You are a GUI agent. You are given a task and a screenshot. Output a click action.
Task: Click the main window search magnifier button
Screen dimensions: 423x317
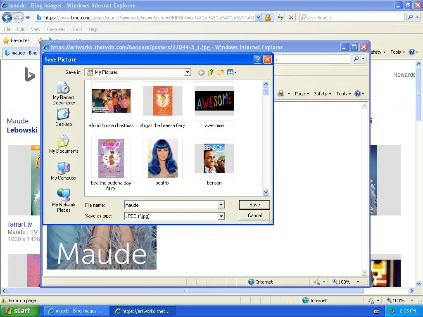(410, 17)
